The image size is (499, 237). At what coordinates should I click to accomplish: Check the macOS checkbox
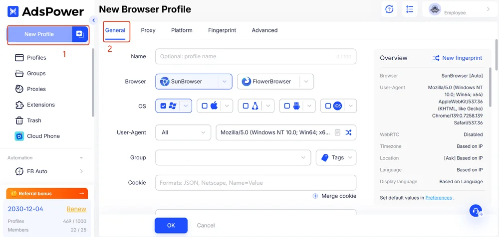tap(204, 106)
